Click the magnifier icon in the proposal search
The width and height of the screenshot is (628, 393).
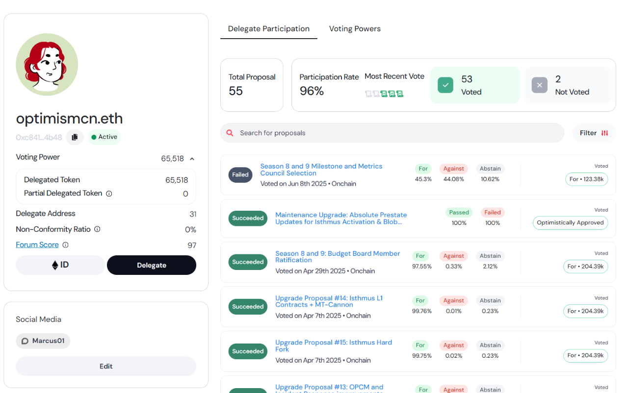click(x=230, y=133)
